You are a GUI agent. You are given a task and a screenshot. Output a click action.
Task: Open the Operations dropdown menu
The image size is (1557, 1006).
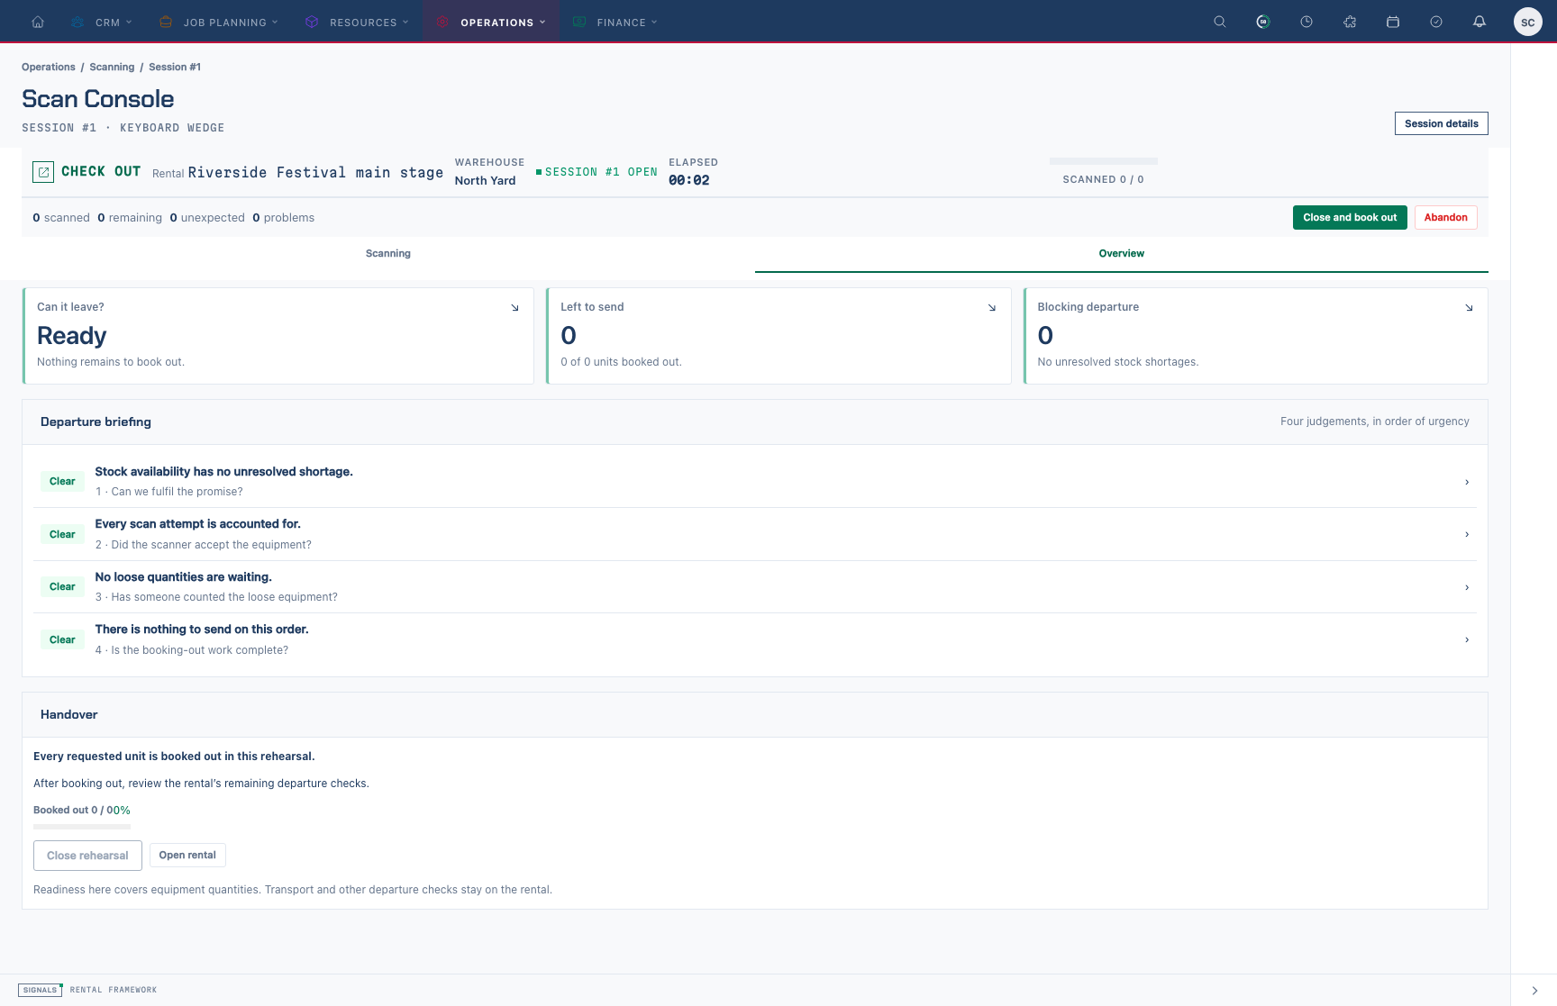coord(491,22)
